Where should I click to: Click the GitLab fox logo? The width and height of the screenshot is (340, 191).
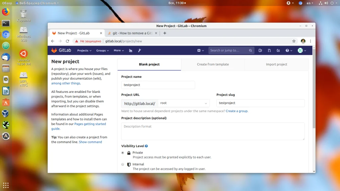pos(54,50)
